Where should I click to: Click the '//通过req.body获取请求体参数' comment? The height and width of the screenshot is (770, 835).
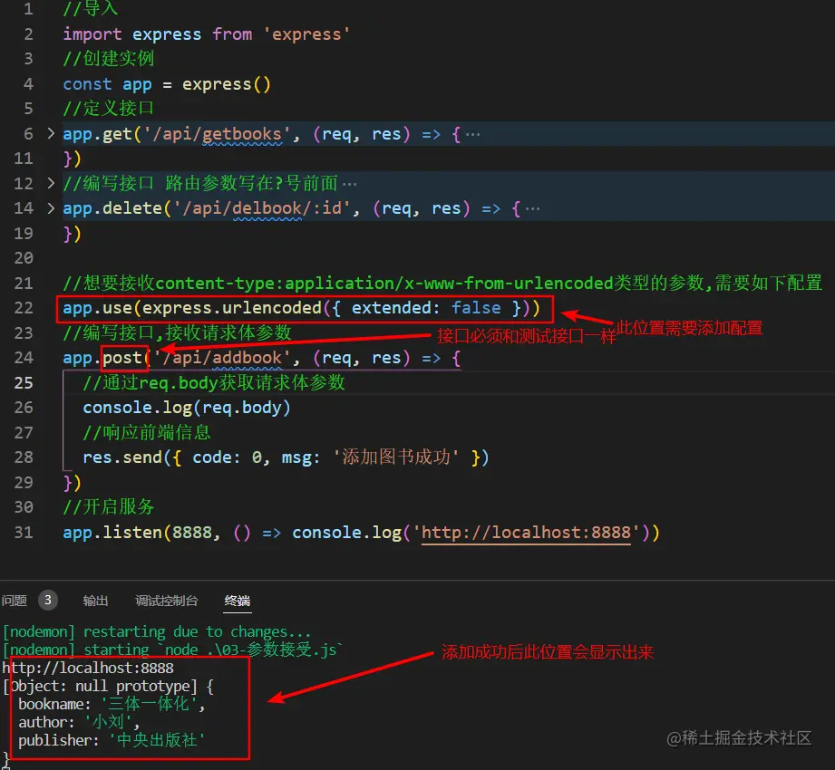[x=214, y=382]
